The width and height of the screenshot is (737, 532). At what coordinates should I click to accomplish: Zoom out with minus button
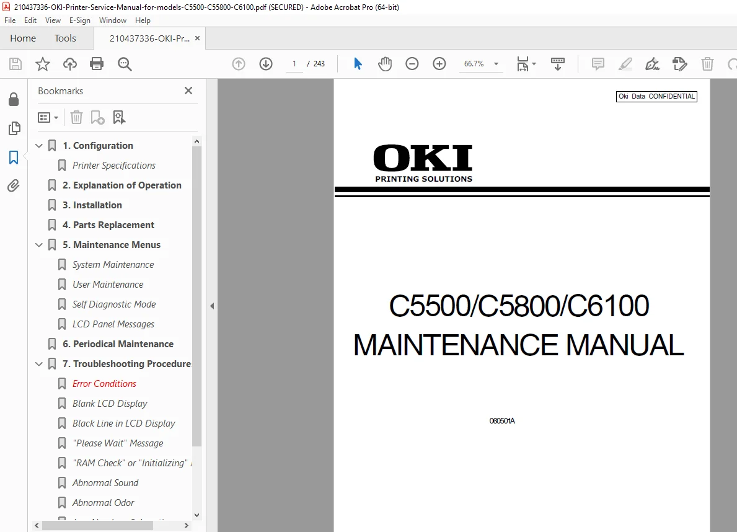click(412, 63)
